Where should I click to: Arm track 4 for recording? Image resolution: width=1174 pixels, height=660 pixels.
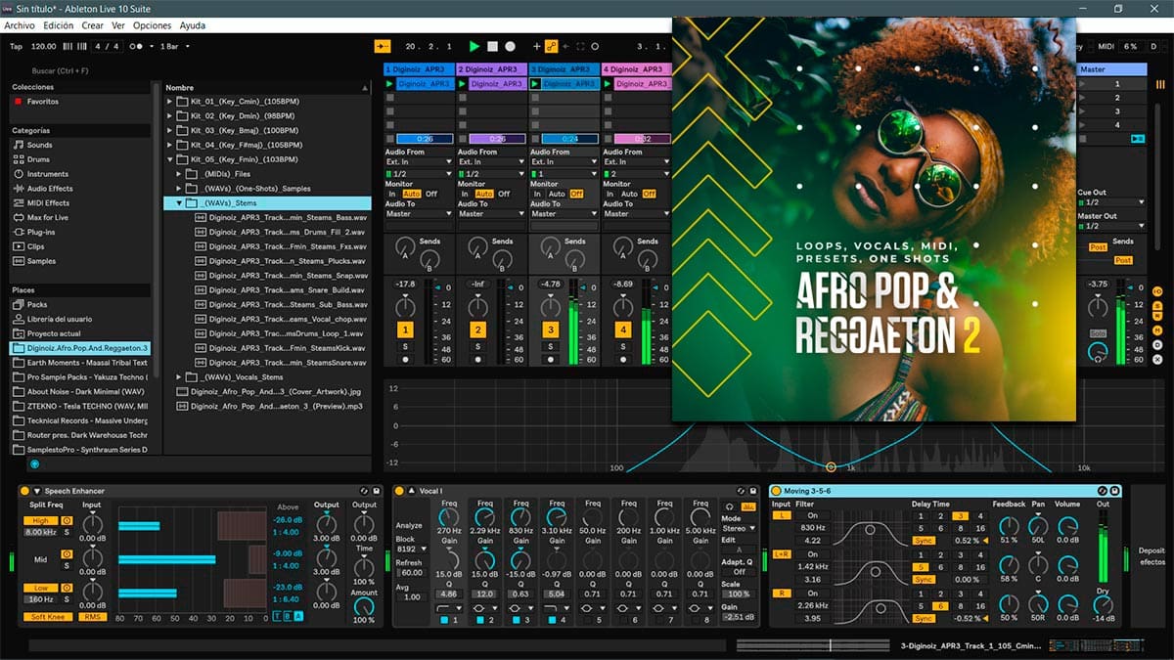[x=622, y=359]
